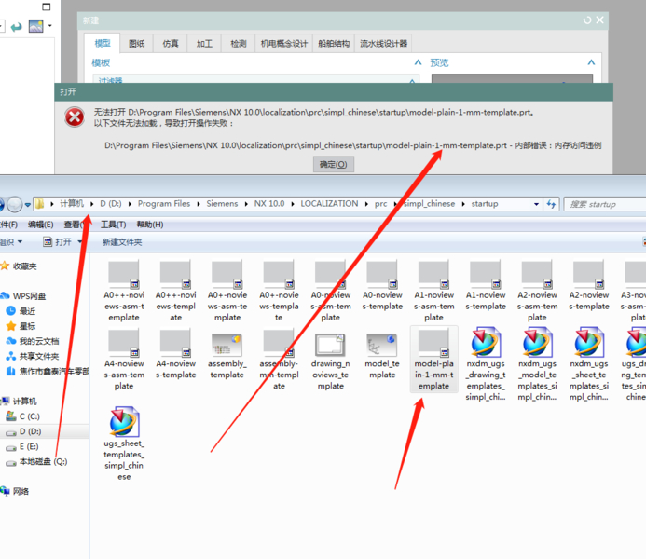Click the undo arrow in top toolbar

(x=17, y=27)
